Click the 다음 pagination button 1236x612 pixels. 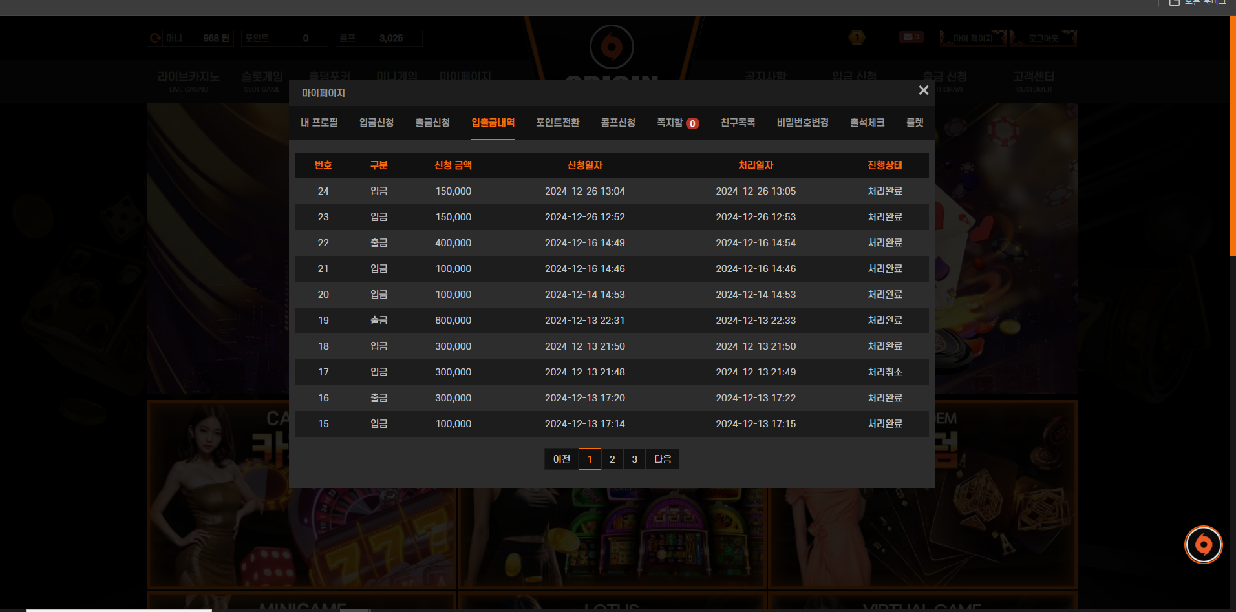663,459
